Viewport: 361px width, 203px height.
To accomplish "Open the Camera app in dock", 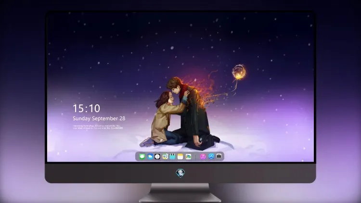I will (x=219, y=156).
